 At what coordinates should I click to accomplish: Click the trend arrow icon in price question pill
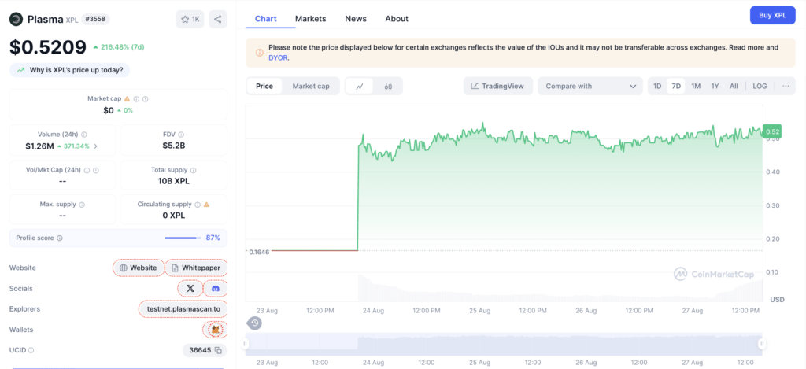pyautogui.click(x=20, y=70)
